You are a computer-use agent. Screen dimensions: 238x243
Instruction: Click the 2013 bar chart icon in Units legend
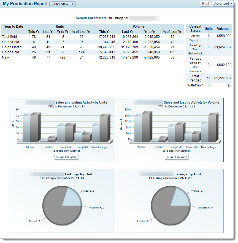(x=68, y=157)
